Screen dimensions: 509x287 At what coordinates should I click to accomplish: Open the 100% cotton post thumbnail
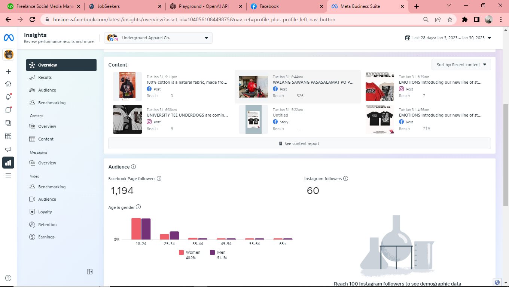[127, 86]
